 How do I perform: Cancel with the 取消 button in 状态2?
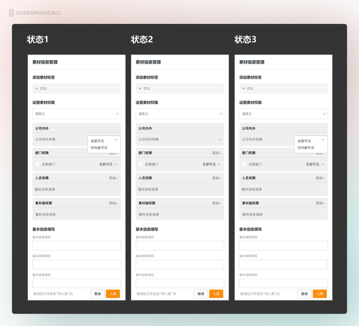201,294
